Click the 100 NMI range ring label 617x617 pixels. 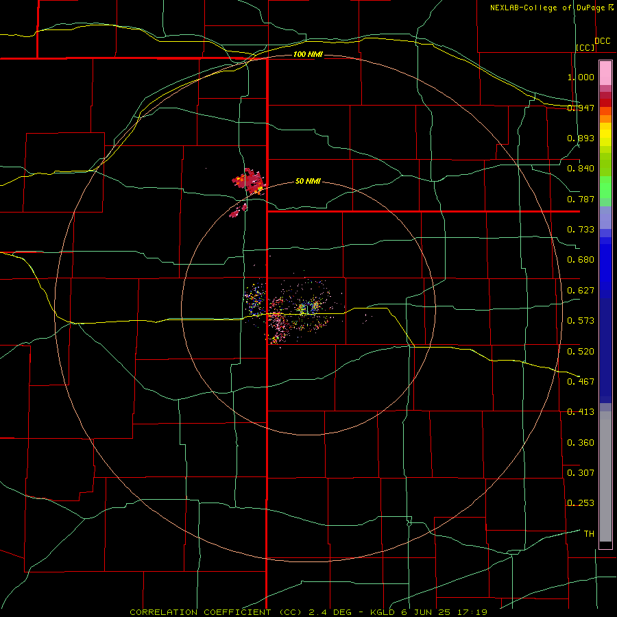[308, 54]
